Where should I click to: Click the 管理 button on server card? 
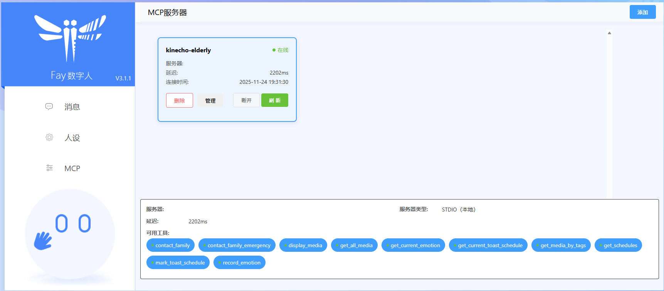coord(210,101)
